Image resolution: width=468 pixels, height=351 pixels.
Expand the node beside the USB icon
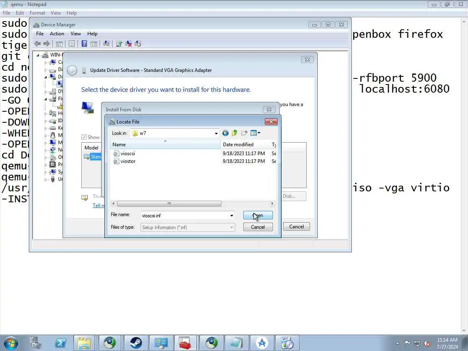[x=45, y=180]
